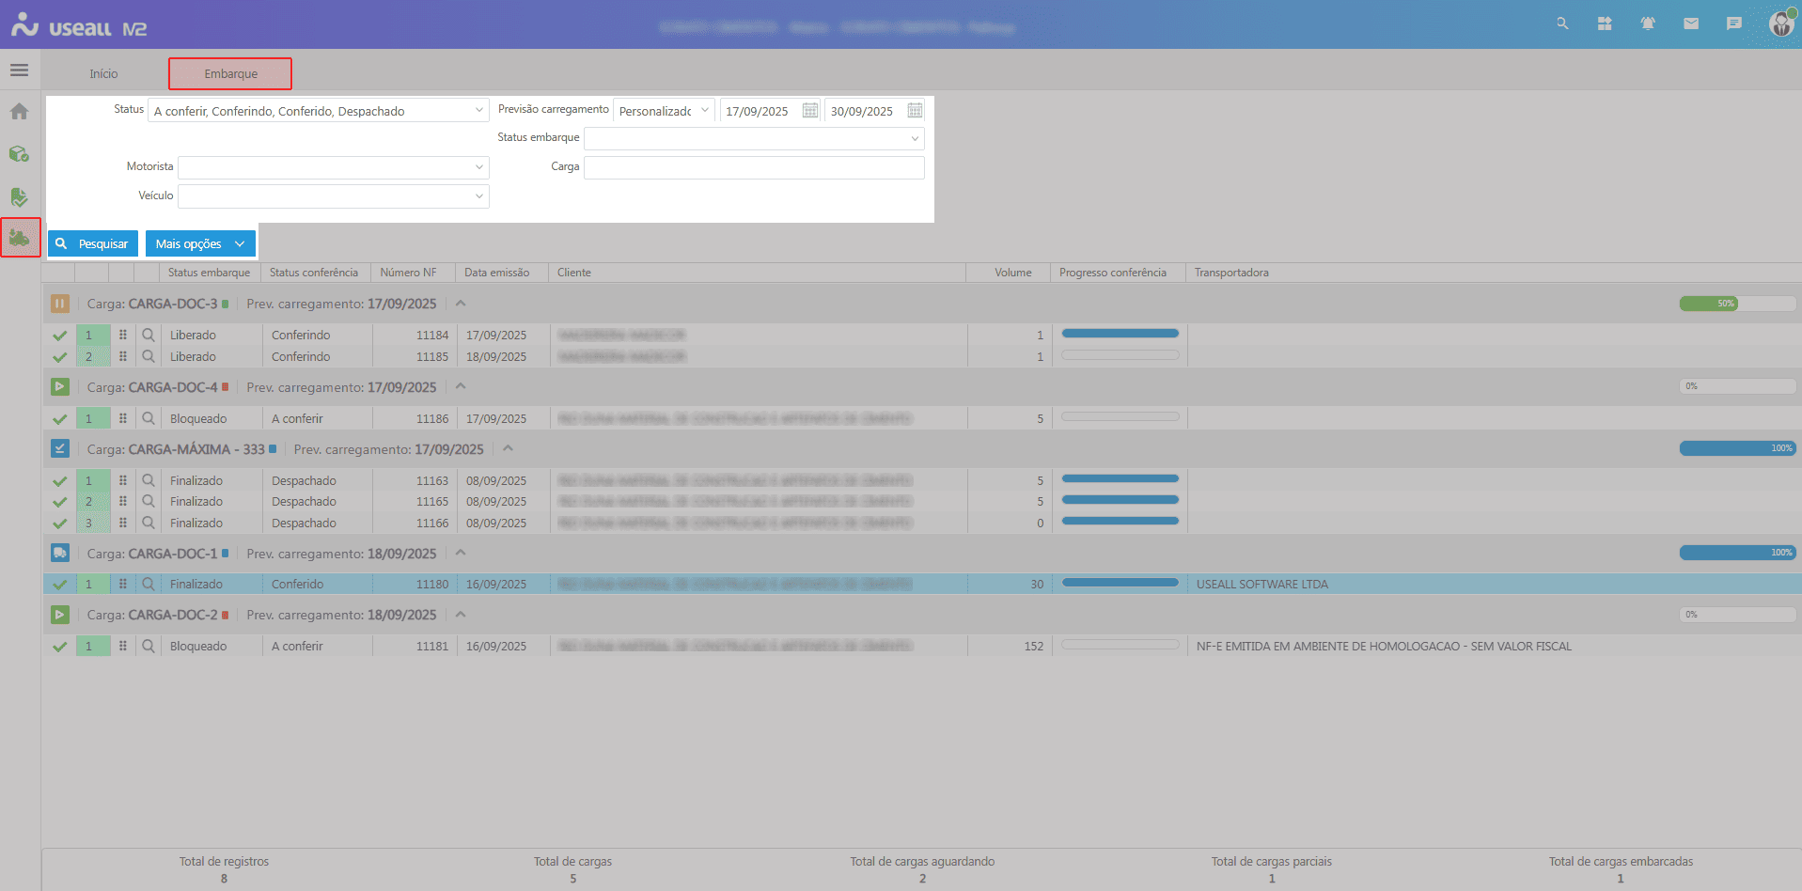Click into the Carga input field
This screenshot has height=891, width=1802.
753,167
